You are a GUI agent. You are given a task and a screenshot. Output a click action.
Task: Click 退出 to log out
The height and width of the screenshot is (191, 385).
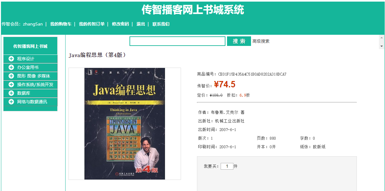141,24
